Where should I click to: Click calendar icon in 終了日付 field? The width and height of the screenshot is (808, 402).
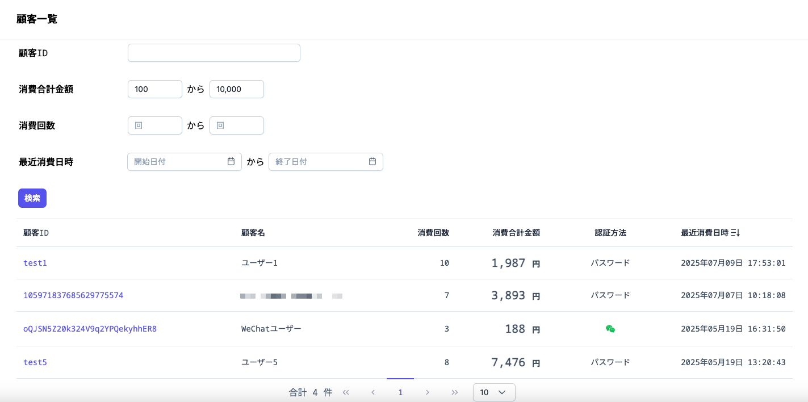pyautogui.click(x=372, y=162)
